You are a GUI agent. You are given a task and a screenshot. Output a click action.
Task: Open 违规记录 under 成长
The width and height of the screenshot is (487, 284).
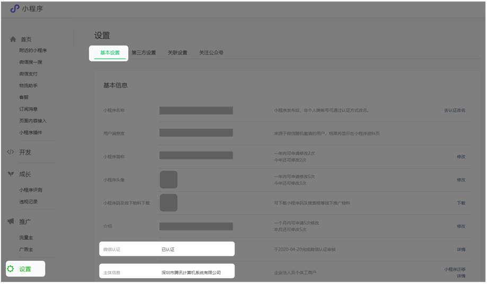[x=28, y=202]
